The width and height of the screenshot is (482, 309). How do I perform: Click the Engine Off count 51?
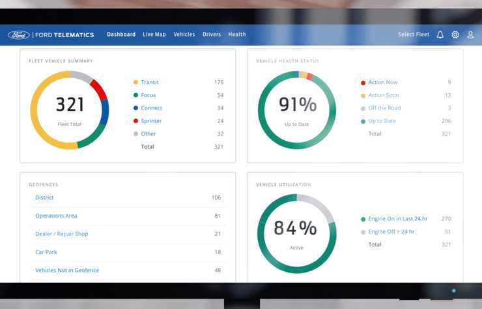click(447, 232)
